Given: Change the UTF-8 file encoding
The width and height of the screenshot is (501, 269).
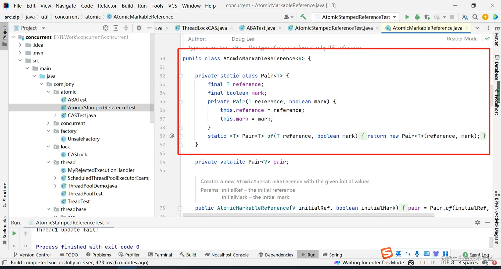Looking at the screenshot, I should pyautogui.click(x=447, y=263).
